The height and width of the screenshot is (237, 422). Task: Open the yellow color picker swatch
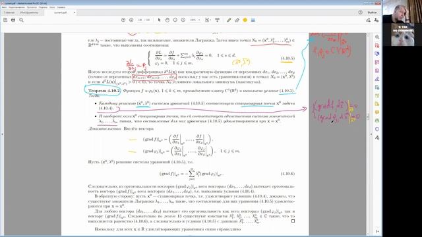[245, 20]
